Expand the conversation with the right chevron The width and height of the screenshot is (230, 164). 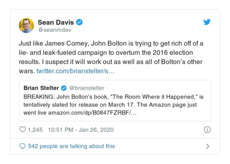coord(208,146)
